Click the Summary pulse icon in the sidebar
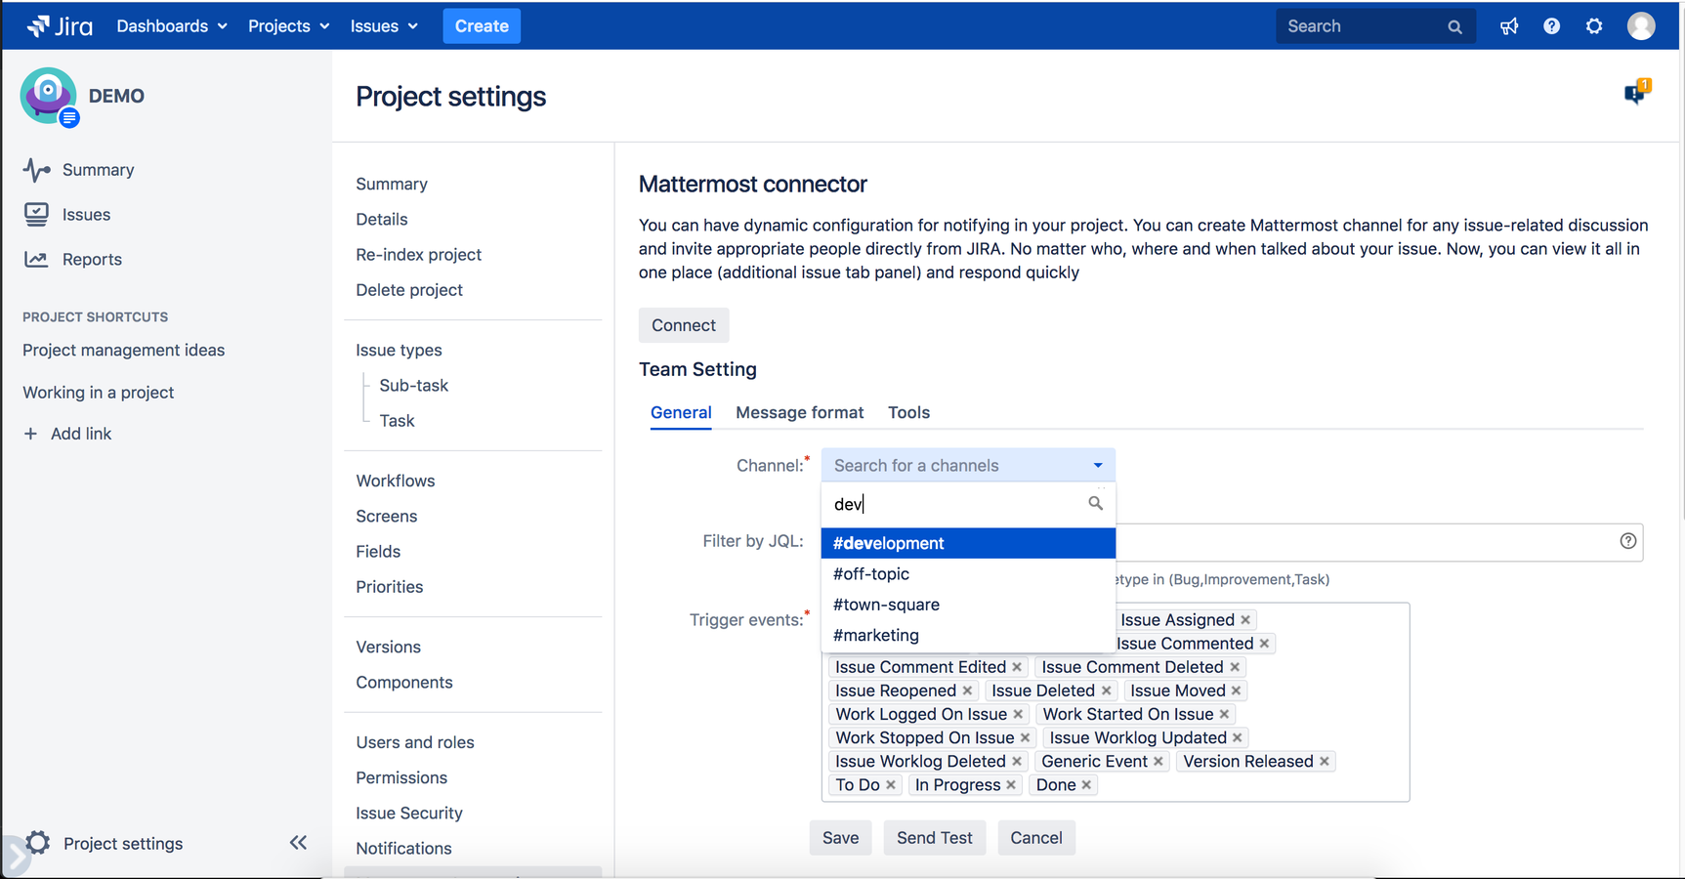Screen dimensions: 1685x879 click(x=36, y=170)
